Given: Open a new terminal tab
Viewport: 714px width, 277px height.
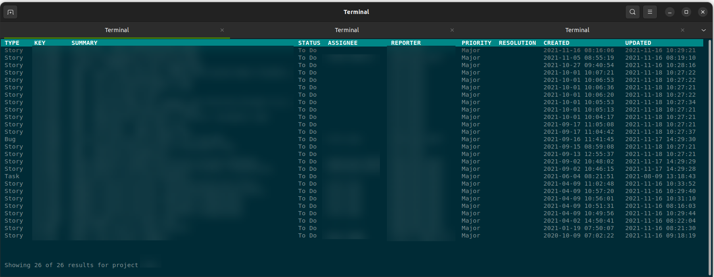Looking at the screenshot, I should point(10,12).
